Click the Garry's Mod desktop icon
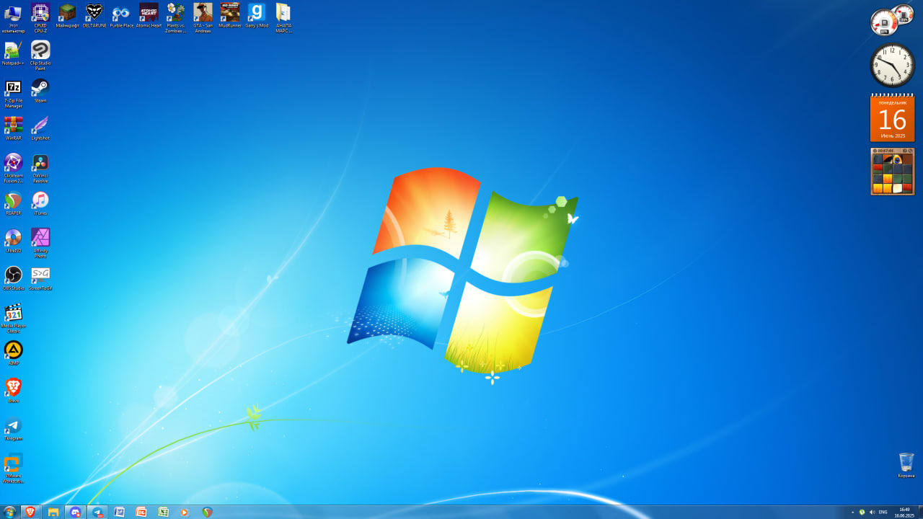923x519 pixels. 257,15
